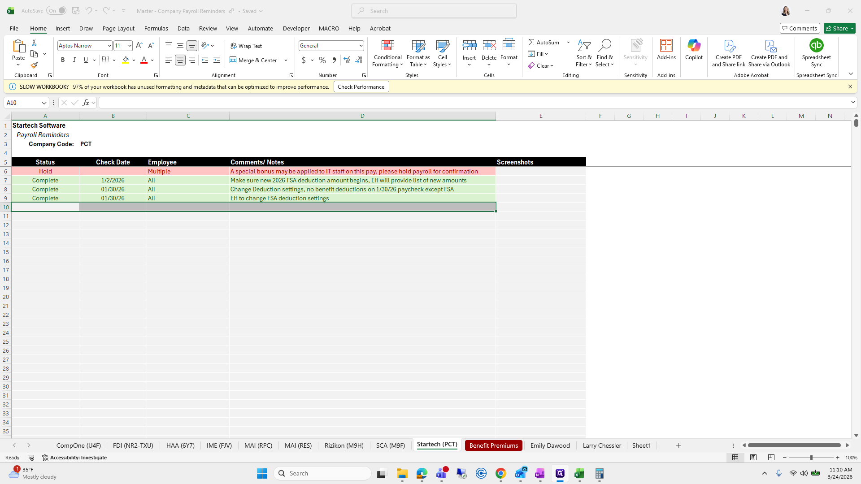Click the zoom slider handle
861x484 pixels.
tap(811, 458)
